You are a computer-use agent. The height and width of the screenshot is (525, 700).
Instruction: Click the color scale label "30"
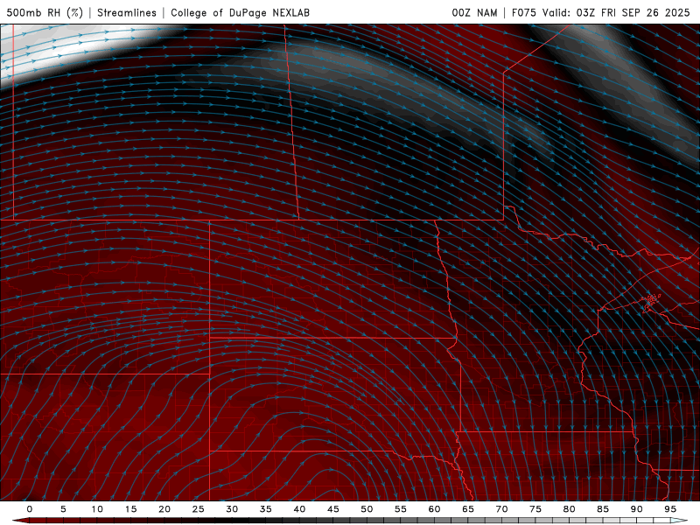pyautogui.click(x=232, y=509)
